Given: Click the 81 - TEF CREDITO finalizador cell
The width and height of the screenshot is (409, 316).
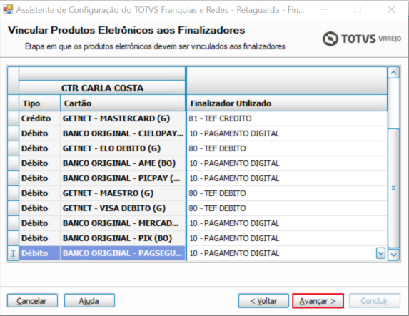Looking at the screenshot, I should (x=287, y=118).
